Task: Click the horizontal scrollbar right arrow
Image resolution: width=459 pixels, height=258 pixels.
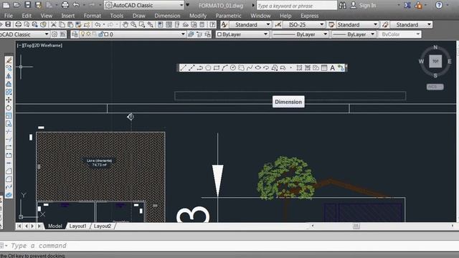Action: [x=453, y=226]
